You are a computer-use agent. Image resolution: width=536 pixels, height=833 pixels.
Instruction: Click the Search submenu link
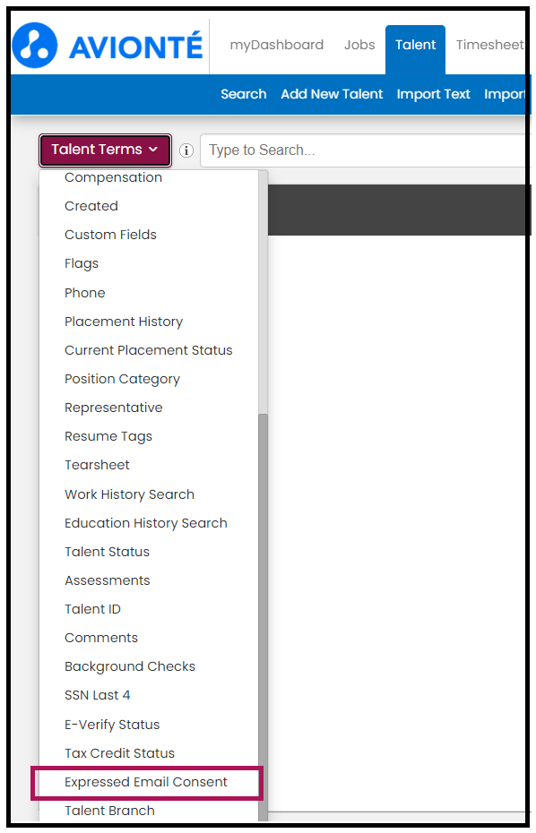244,94
